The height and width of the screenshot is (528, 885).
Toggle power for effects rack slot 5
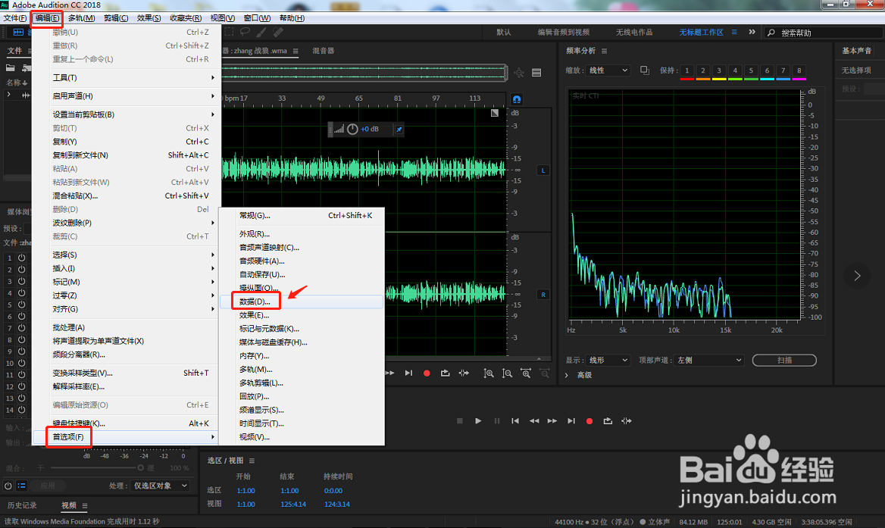pyautogui.click(x=21, y=305)
